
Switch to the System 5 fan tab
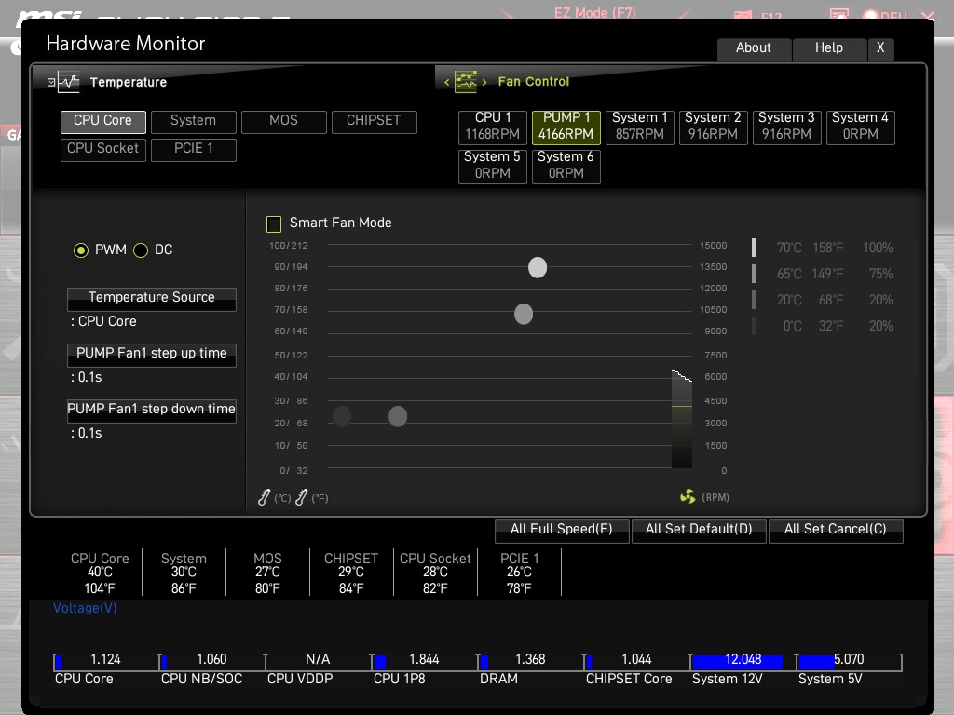pos(492,166)
